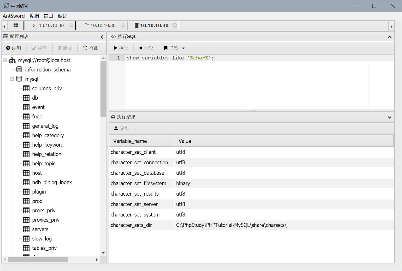The image size is (402, 271).
Task: Click the Check (检测) connection button
Action: click(x=91, y=48)
